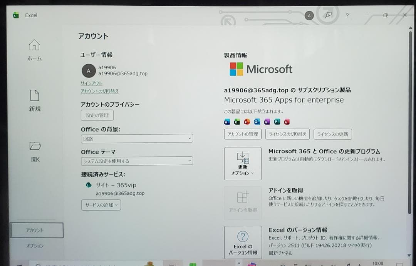416x266 pixels.
Task: Click the サイト – 365vip service entry
Action: coord(116,185)
